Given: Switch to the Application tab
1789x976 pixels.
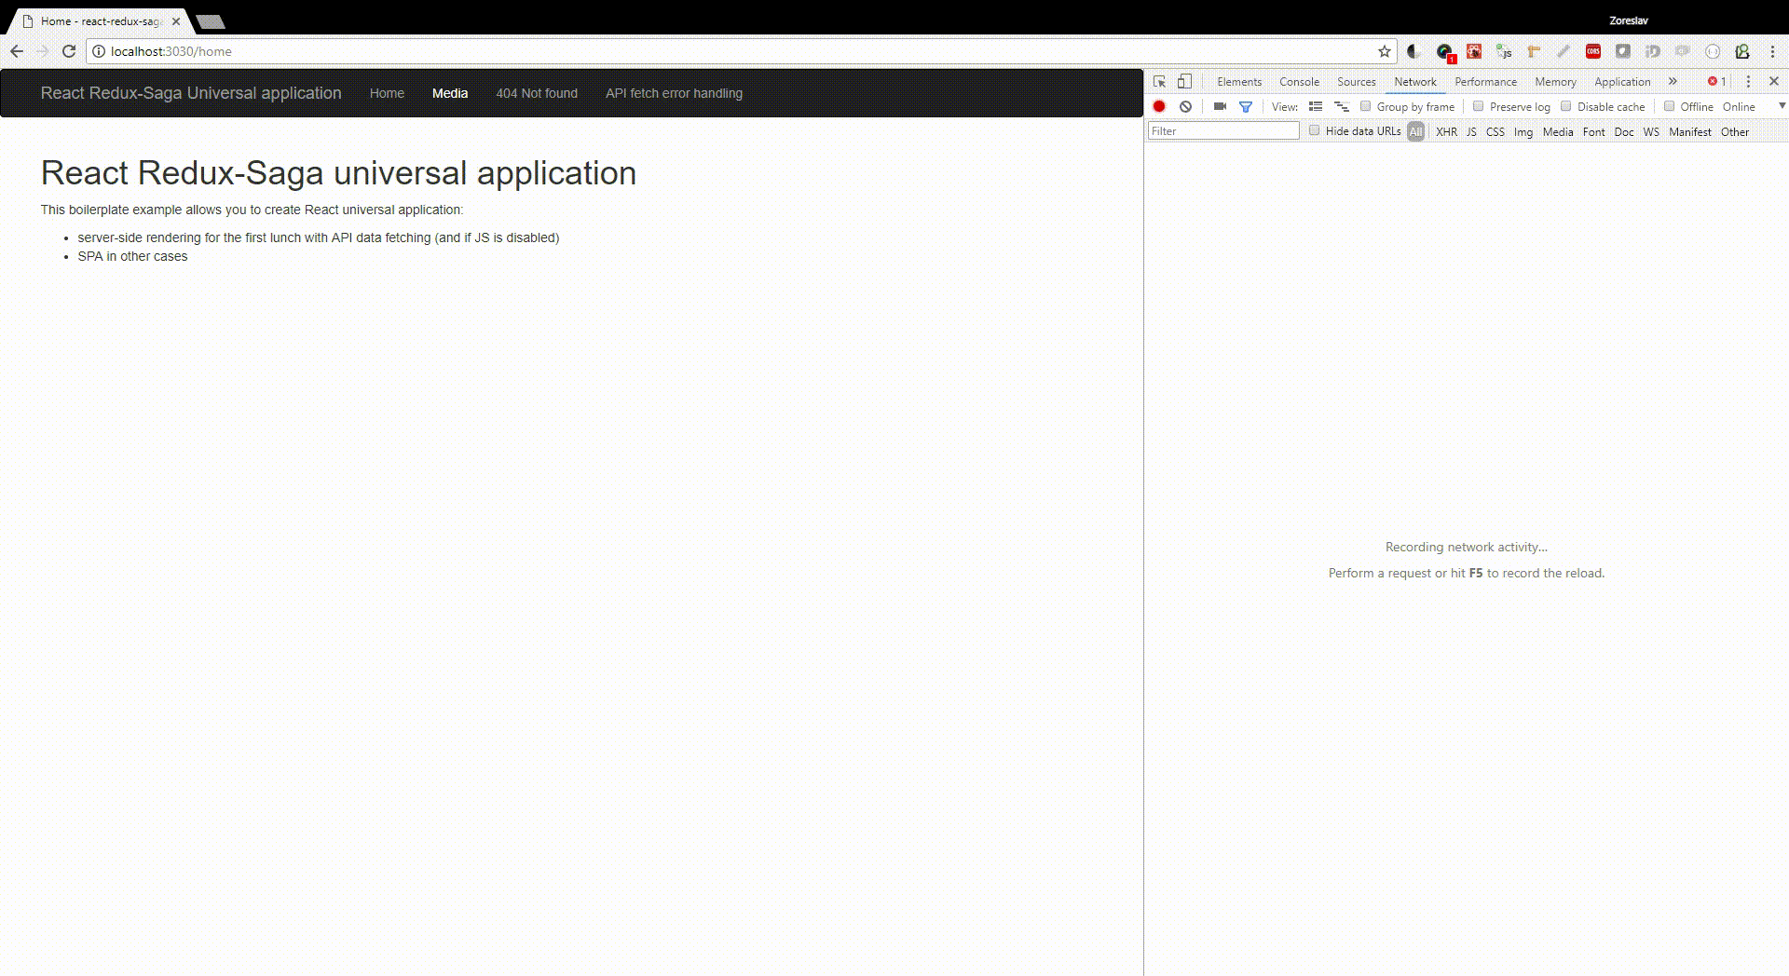Looking at the screenshot, I should coord(1622,82).
